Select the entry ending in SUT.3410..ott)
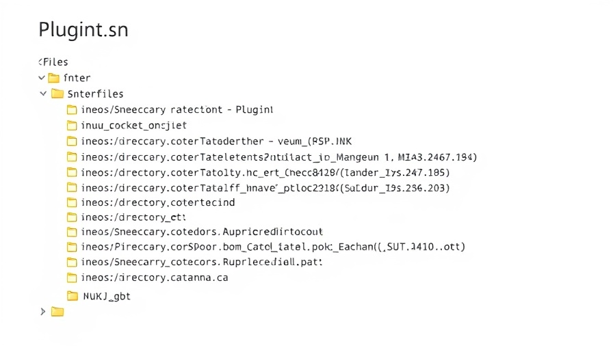The height and width of the screenshot is (350, 613). coord(277,247)
